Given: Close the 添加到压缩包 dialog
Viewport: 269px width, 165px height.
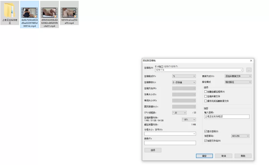Looking at the screenshot, I should pos(251,60).
